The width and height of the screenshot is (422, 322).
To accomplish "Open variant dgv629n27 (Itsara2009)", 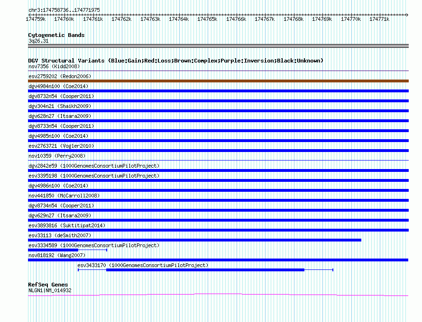I will coord(60,215).
